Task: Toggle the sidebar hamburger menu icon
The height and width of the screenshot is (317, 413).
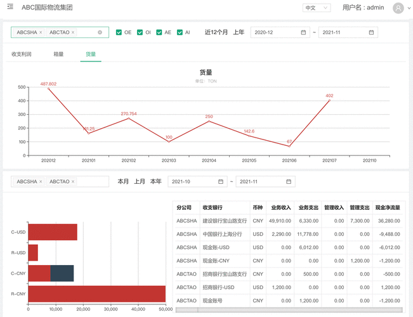Action: [x=10, y=7]
